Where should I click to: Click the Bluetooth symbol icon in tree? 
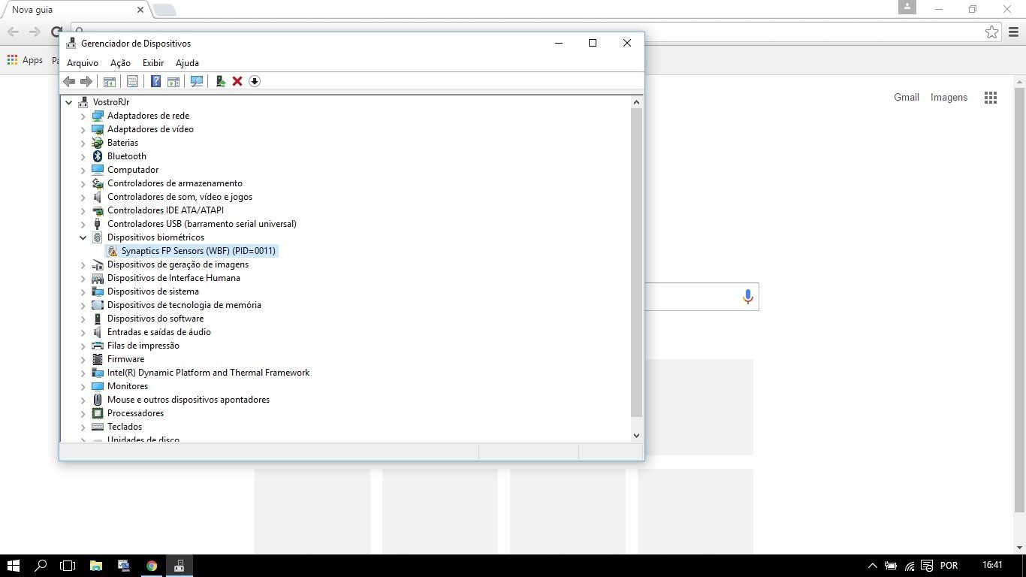pos(97,156)
